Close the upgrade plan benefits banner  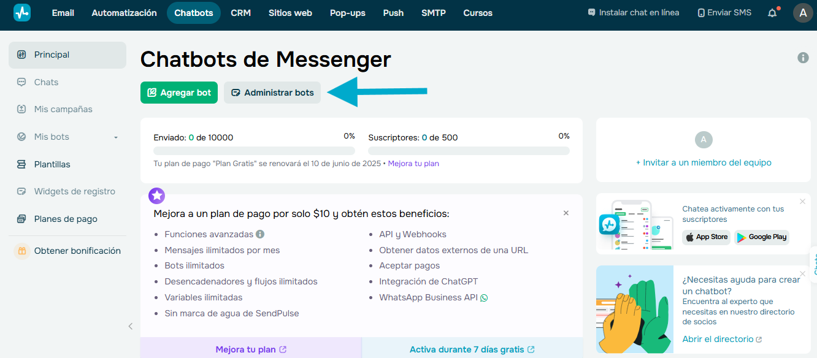point(566,213)
